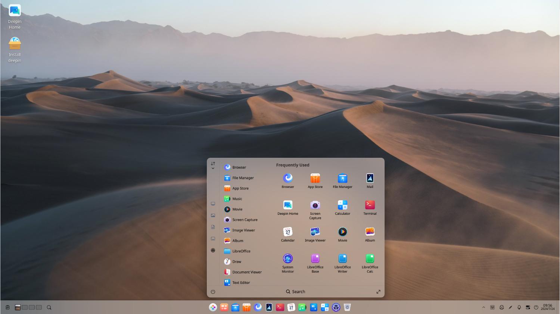Select Draw in the launcher app list
The image size is (560, 314).
point(245,261)
